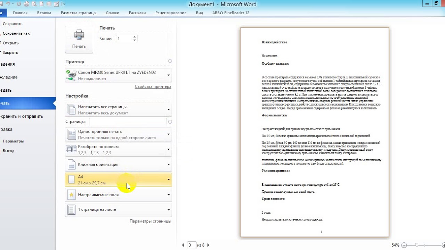Open the A4 paper size dropdown
This screenshot has height=250, width=445.
(119, 180)
